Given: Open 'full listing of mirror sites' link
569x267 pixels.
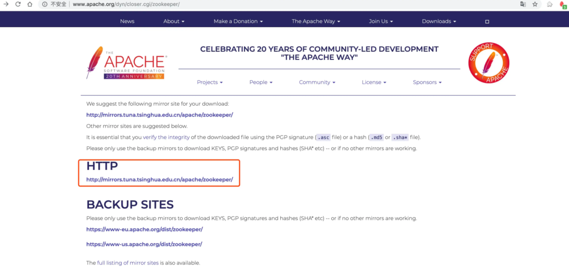Looking at the screenshot, I should tap(128, 263).
